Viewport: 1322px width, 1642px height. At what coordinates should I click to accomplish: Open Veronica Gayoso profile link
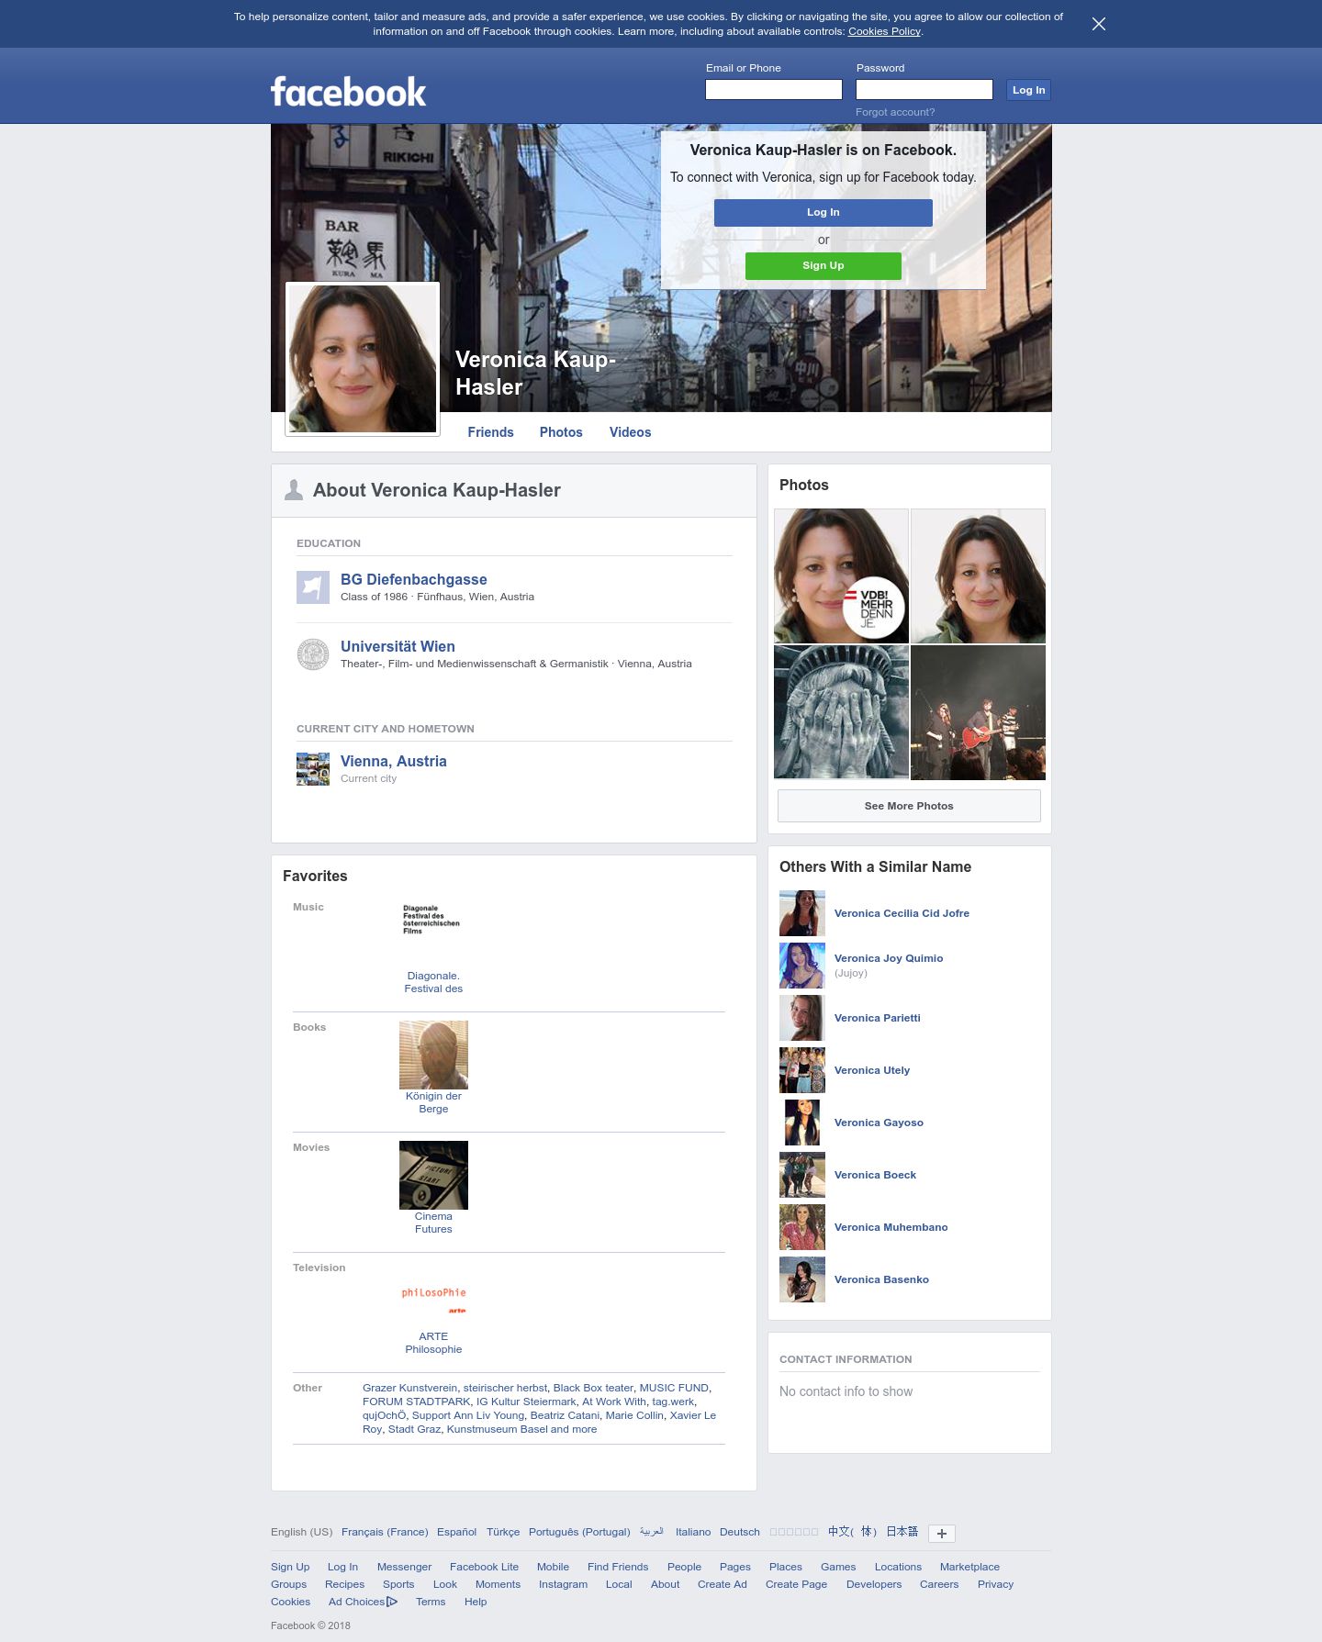click(x=879, y=1123)
